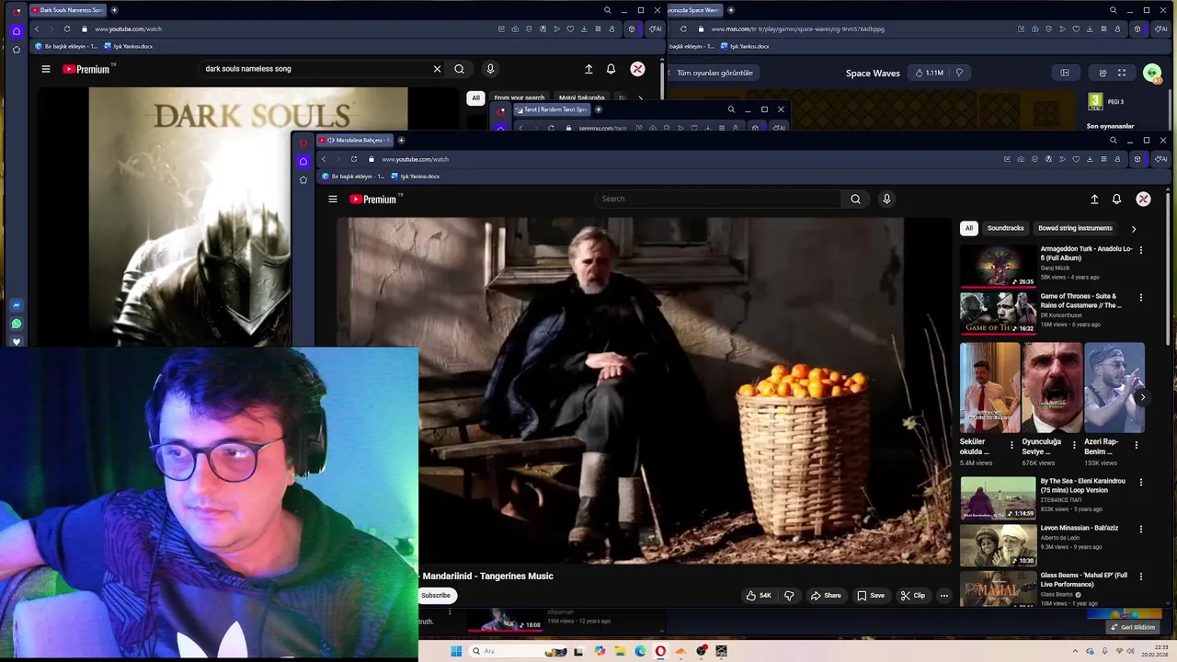The width and height of the screenshot is (1177, 662).
Task: Click share icon in Space Waves window
Action: tap(1103, 73)
